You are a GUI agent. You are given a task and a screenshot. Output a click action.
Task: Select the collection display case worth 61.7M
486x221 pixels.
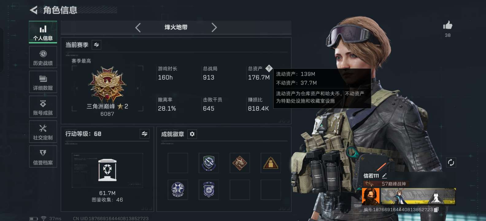pos(107,170)
